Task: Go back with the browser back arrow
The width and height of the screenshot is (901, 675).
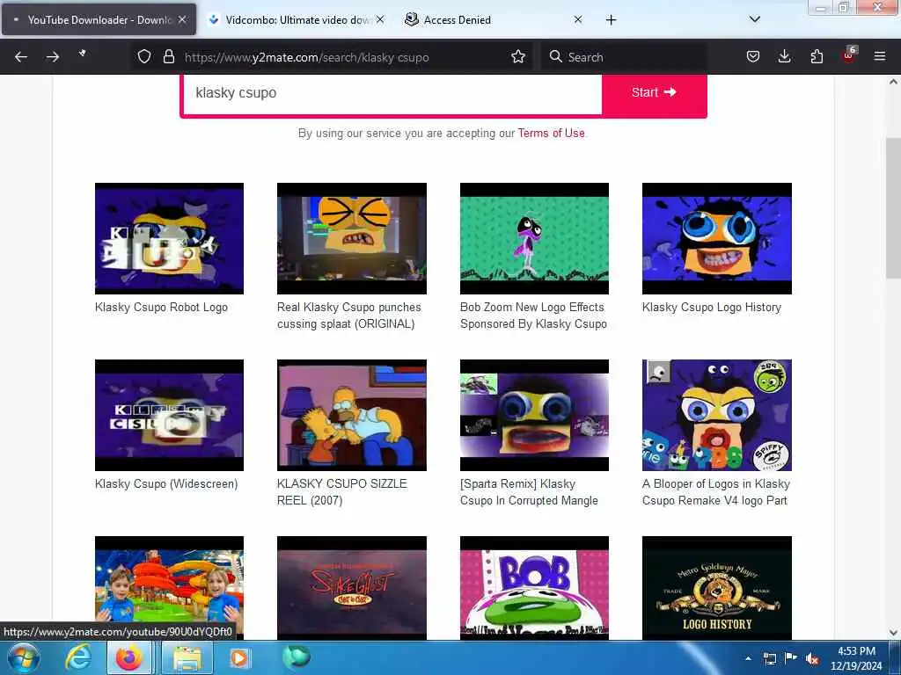Action: (21, 57)
